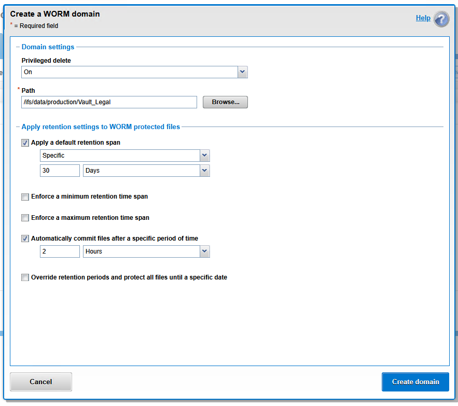This screenshot has width=458, height=406.
Task: Click the Cancel button
Action: point(40,382)
